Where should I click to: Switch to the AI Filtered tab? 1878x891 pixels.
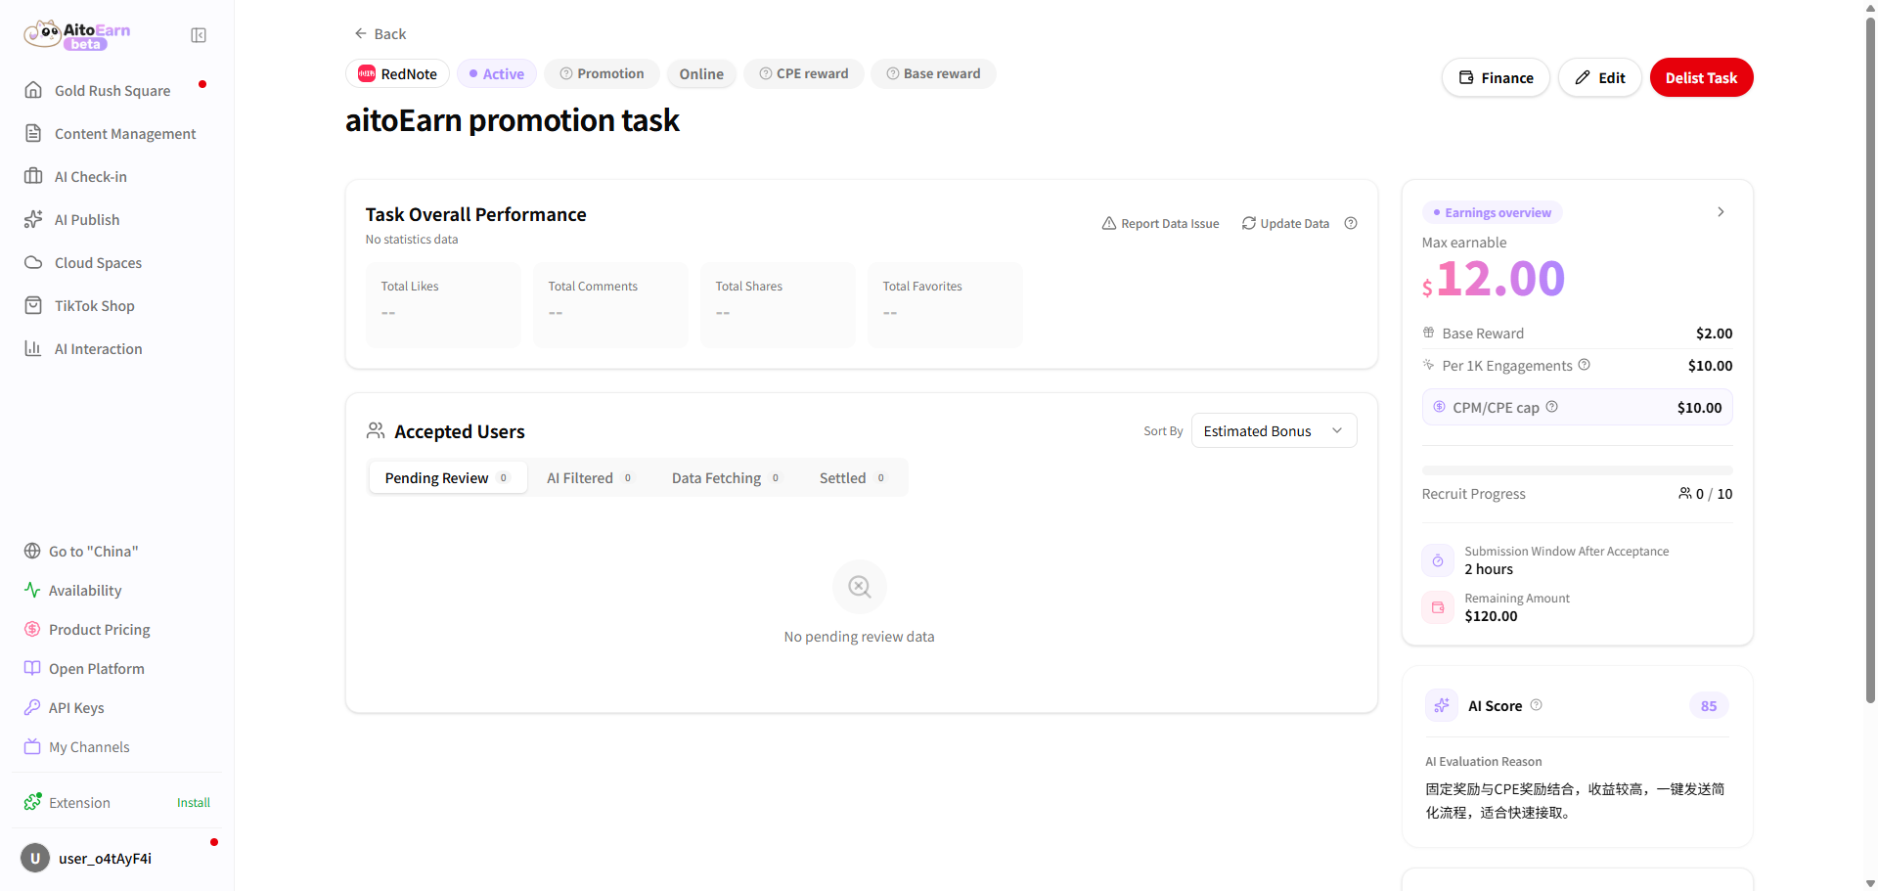(x=590, y=477)
